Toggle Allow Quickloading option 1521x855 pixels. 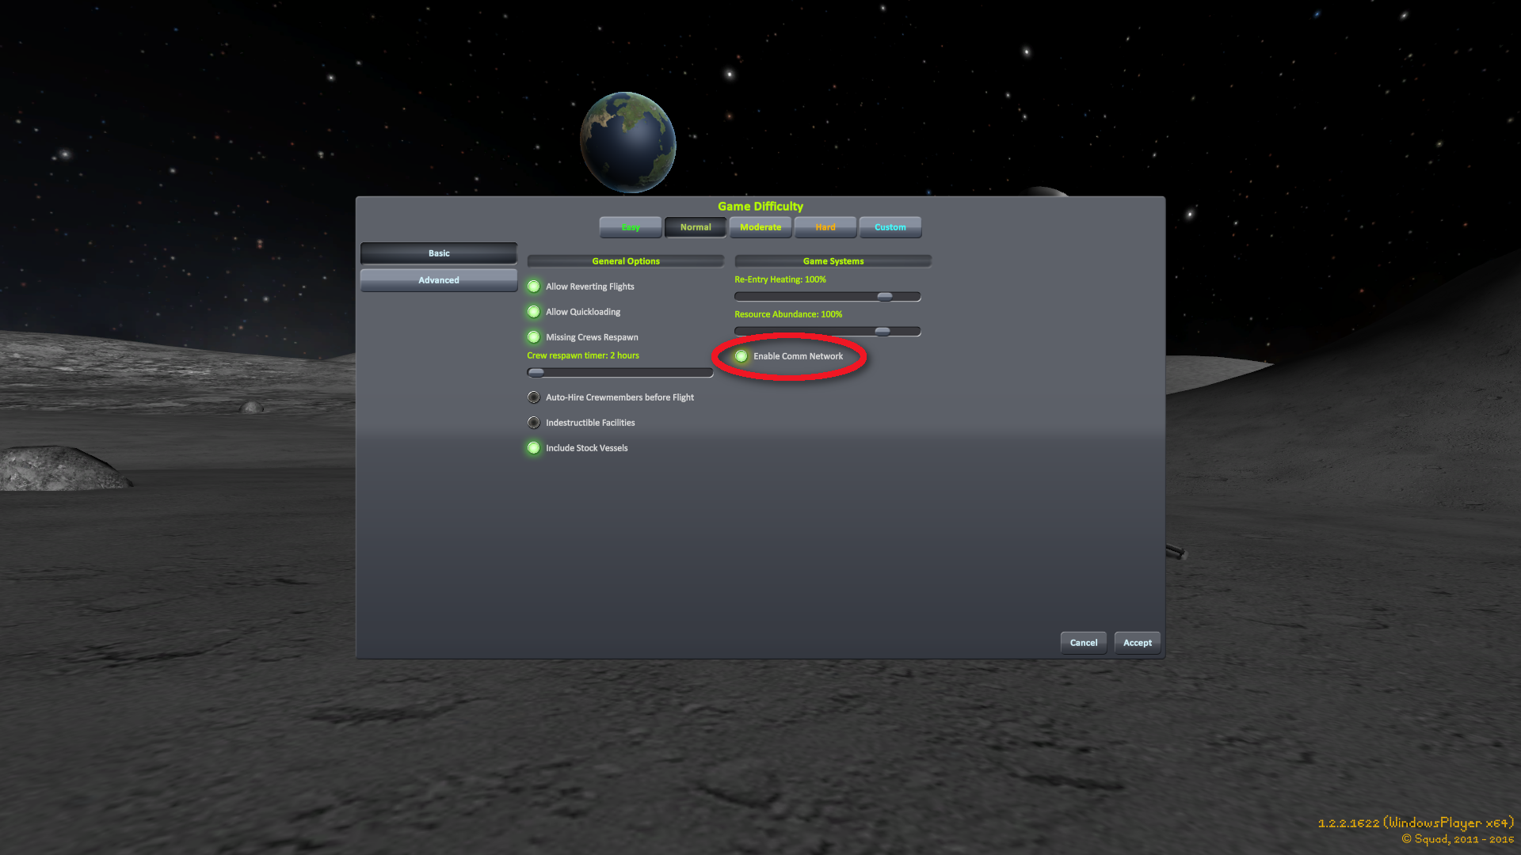(x=534, y=312)
